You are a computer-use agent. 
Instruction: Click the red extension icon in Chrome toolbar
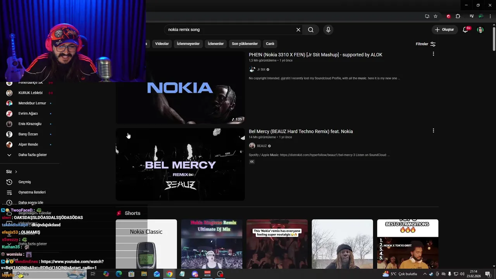[x=448, y=16]
